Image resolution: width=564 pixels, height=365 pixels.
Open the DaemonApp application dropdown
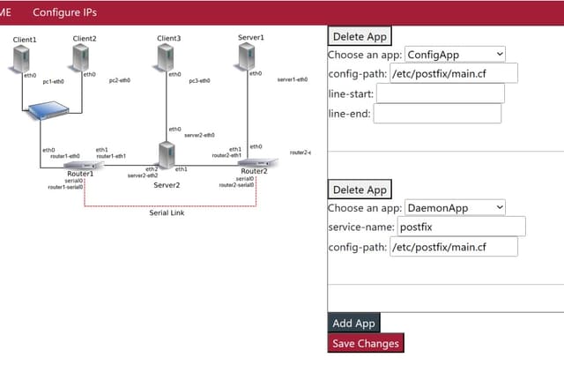click(455, 208)
